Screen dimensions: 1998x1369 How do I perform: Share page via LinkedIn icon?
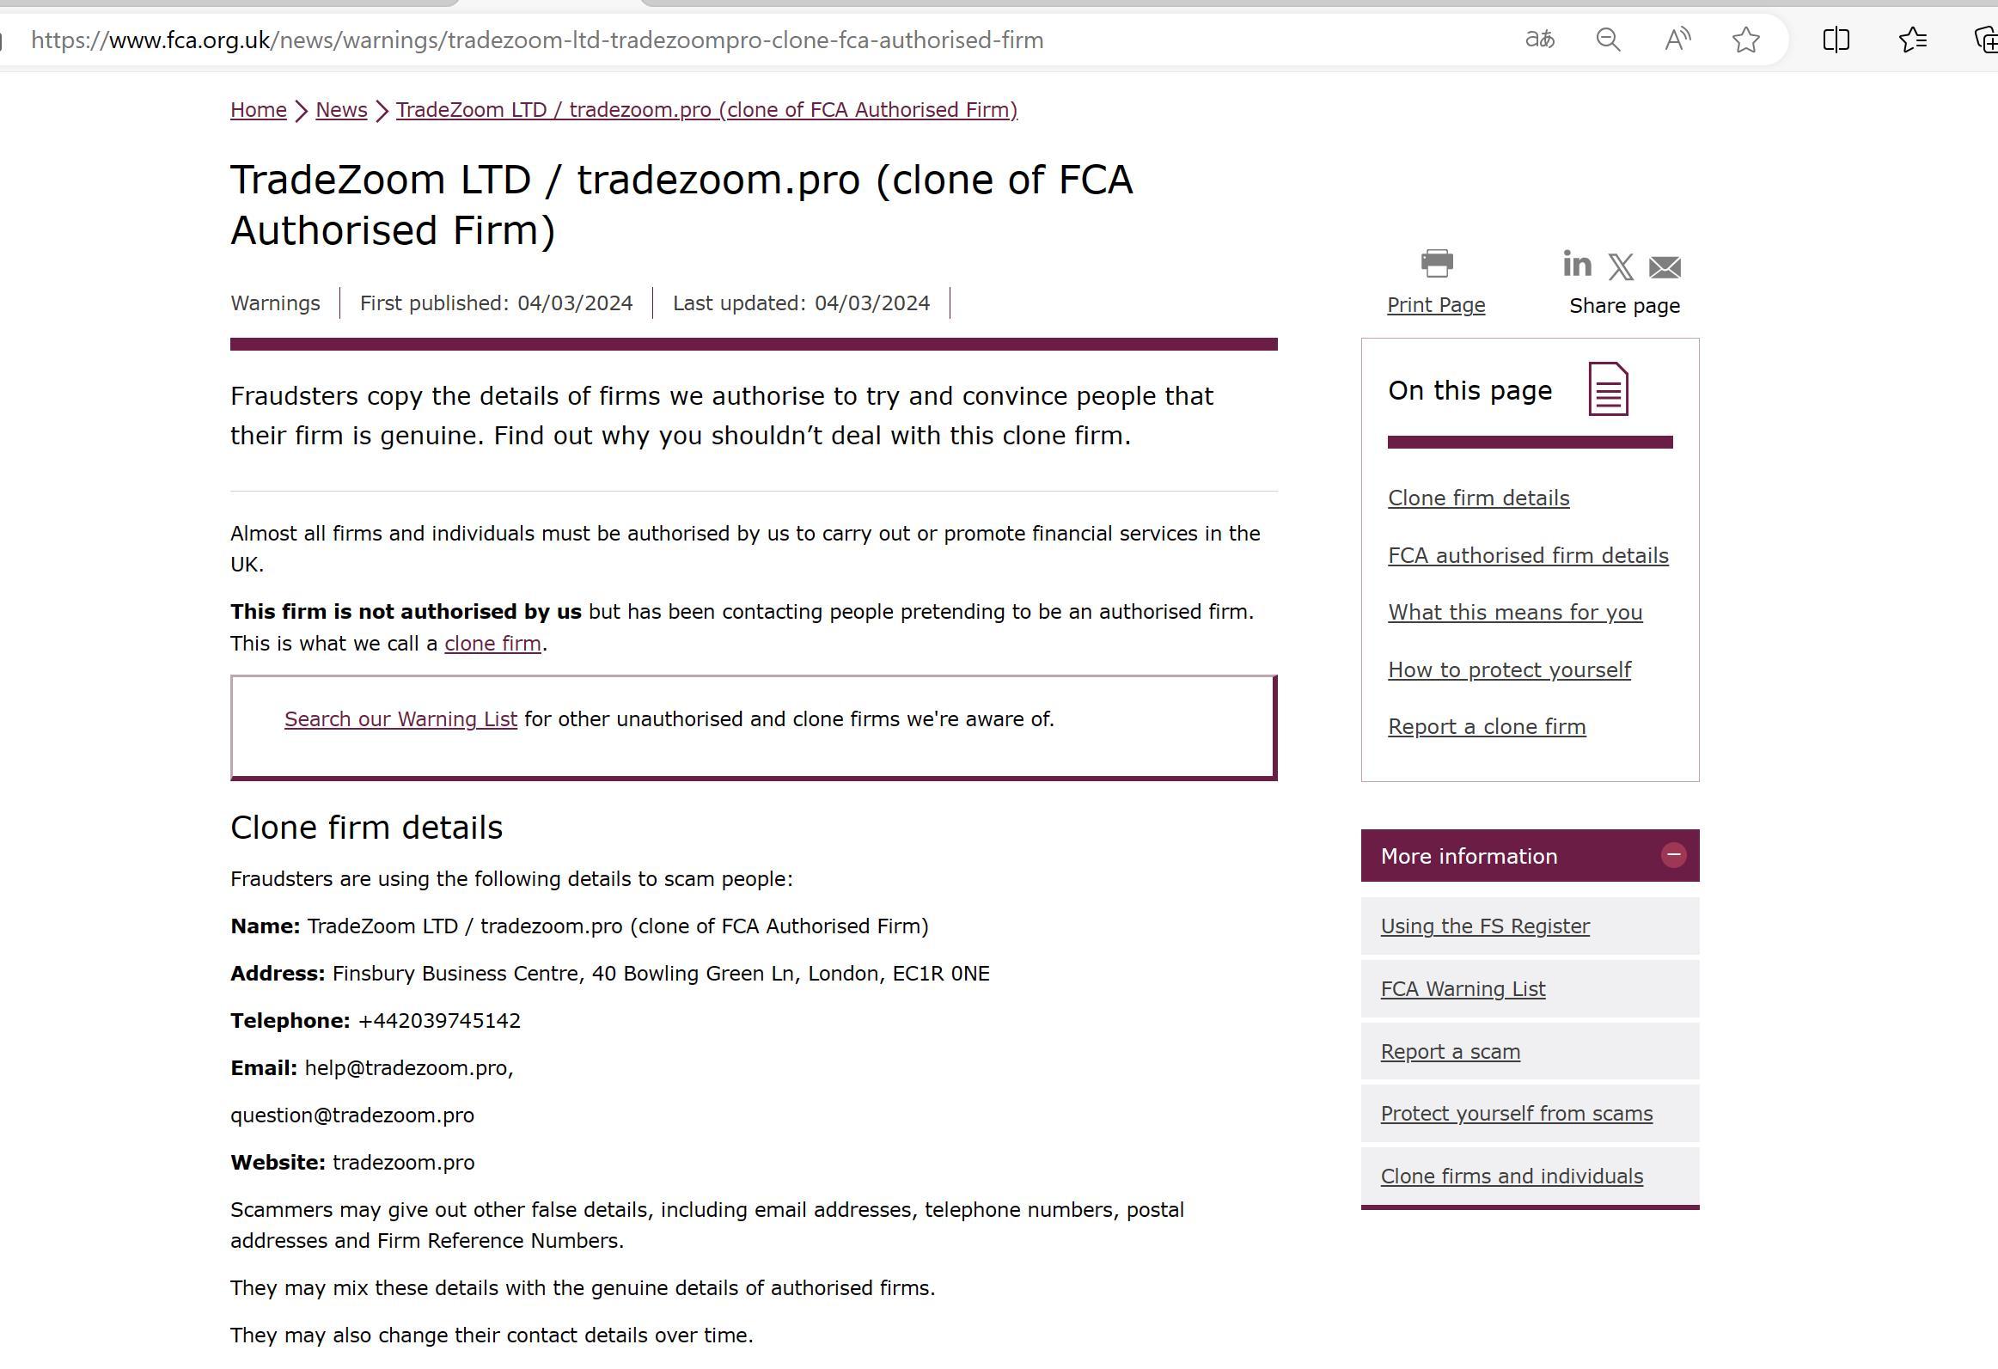point(1577,264)
